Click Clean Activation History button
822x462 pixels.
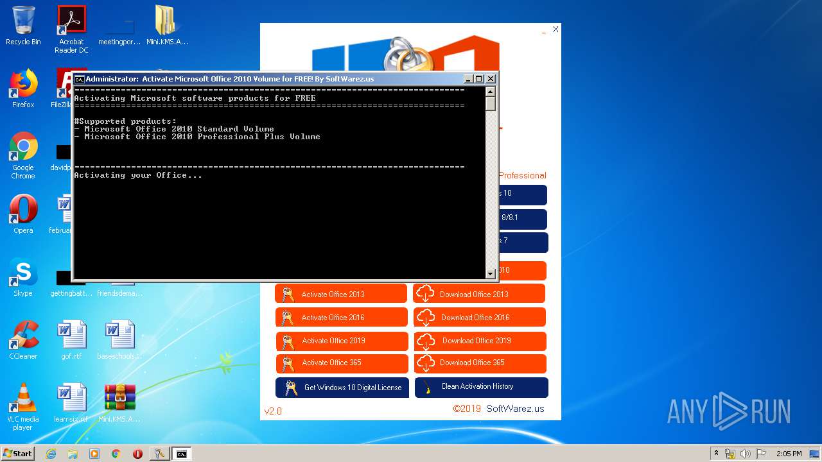pyautogui.click(x=482, y=388)
